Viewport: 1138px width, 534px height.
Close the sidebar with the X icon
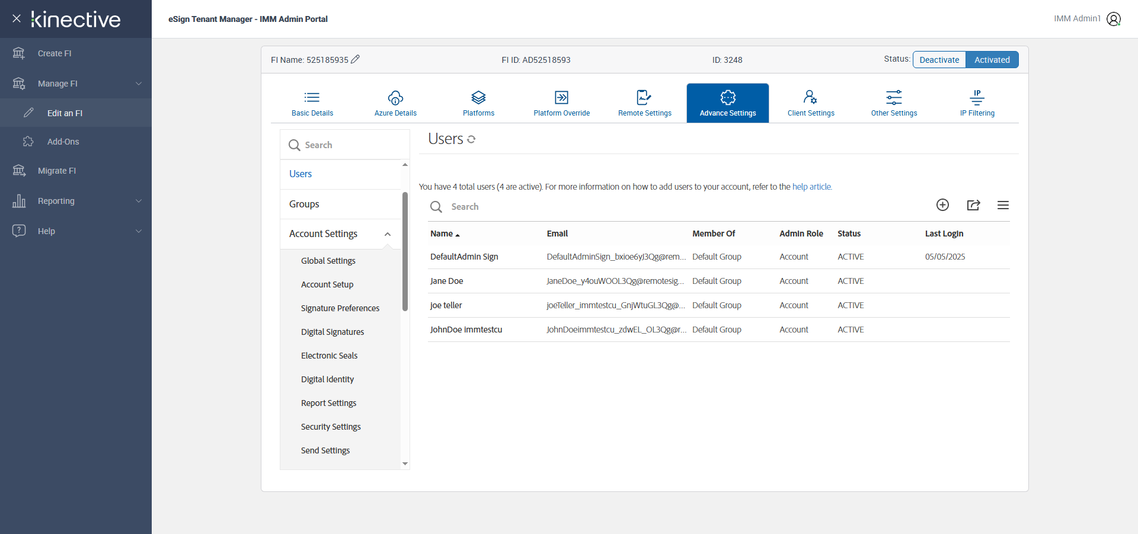[x=17, y=18]
